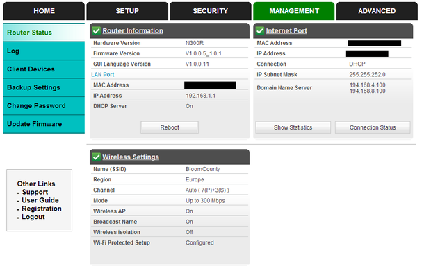Open the User Guide link
This screenshot has height=266, width=424.
point(40,200)
